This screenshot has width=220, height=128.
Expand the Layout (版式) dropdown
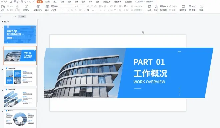pos(47,10)
